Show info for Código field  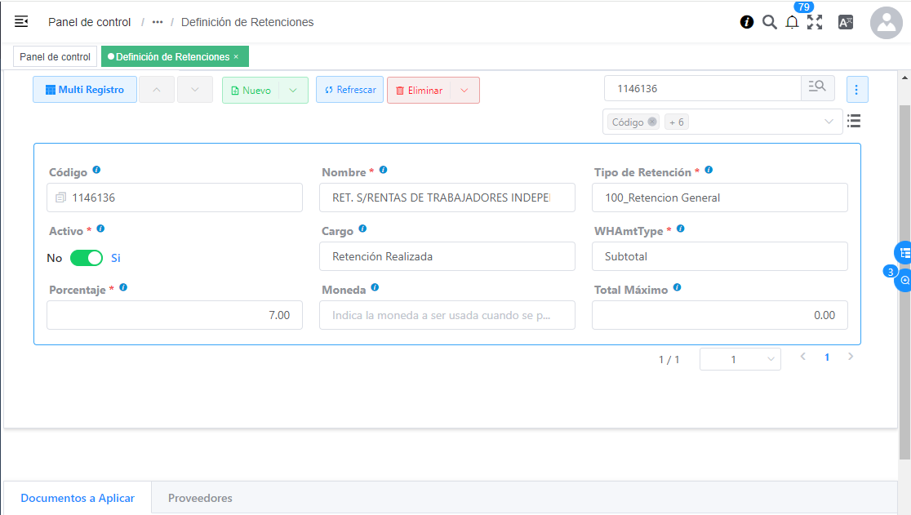(x=96, y=170)
